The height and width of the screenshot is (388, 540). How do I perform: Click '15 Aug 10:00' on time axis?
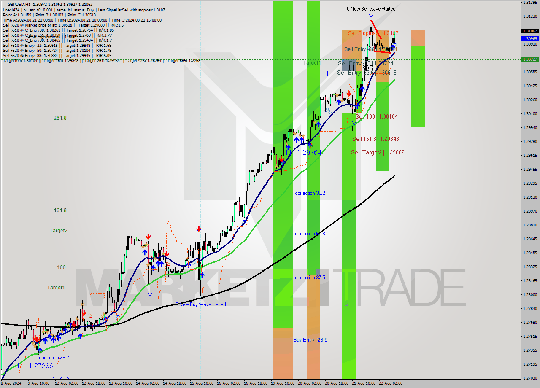[x=201, y=384]
